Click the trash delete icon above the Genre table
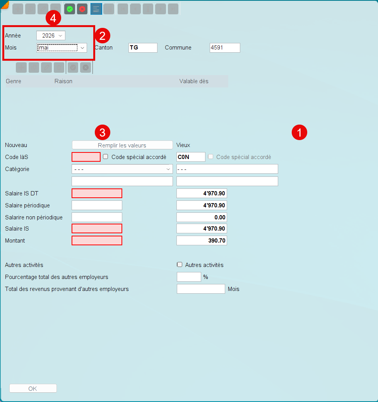Image resolution: width=378 pixels, height=402 pixels. pos(59,67)
